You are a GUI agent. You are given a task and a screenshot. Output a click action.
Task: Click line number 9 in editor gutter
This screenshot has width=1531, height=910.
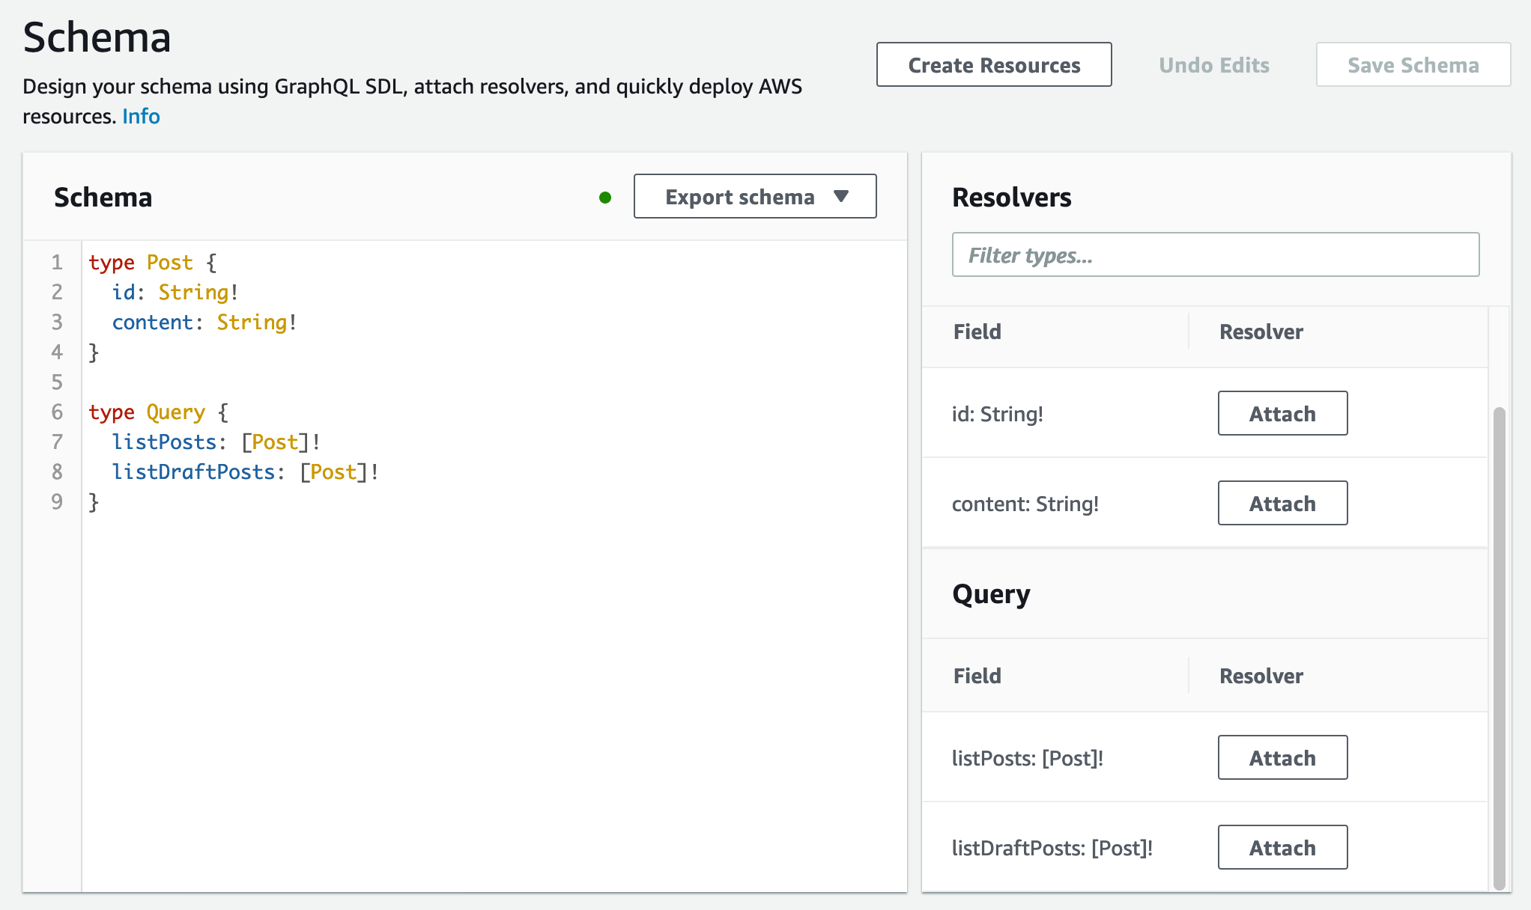[57, 502]
